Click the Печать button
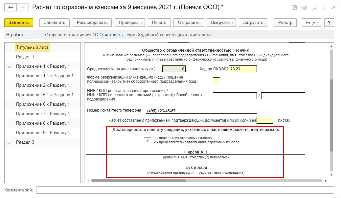This screenshot has width=341, height=198. (159, 23)
